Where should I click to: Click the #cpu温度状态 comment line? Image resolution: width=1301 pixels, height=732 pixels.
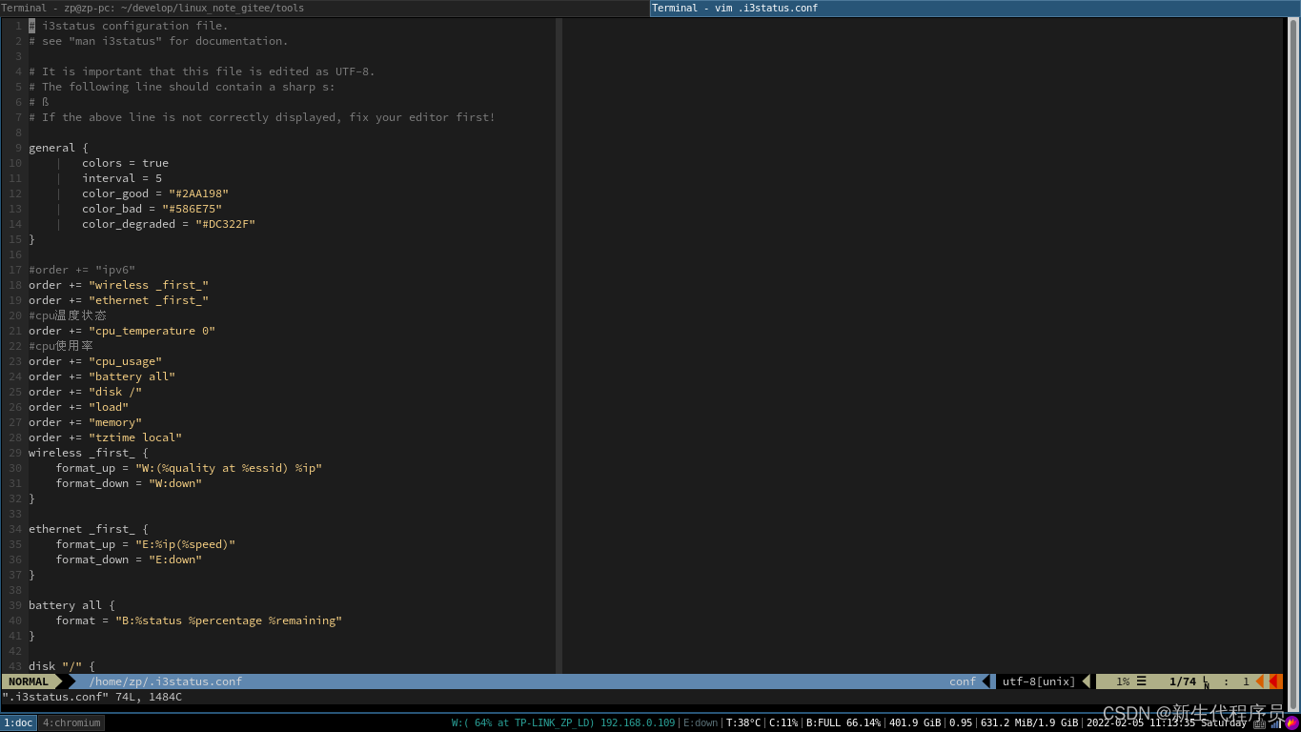pyautogui.click(x=68, y=315)
